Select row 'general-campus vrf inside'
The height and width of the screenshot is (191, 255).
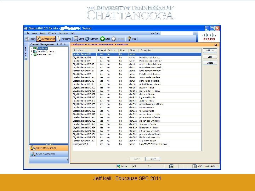point(137,104)
